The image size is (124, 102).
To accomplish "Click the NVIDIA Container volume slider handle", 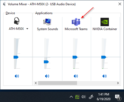I will [x=104, y=57].
